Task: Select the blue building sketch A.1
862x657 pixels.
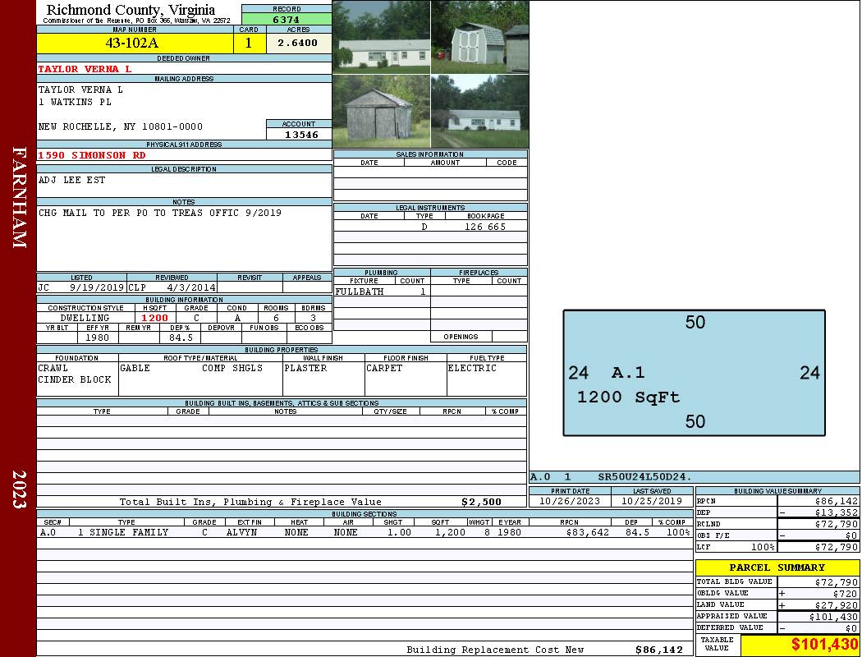Action: (x=694, y=372)
